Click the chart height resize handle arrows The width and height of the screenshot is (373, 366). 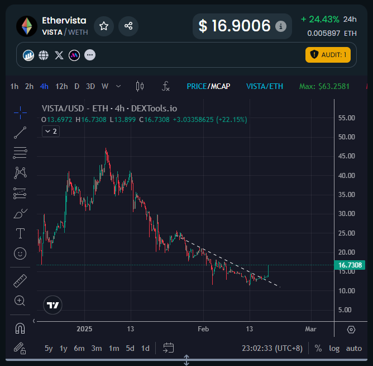tap(187, 360)
